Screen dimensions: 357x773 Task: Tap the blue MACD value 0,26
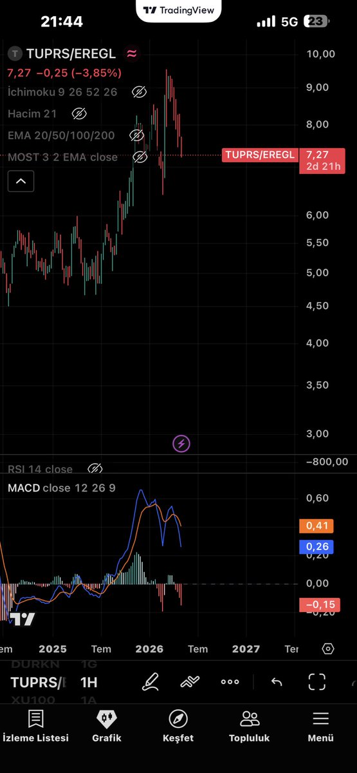(317, 547)
